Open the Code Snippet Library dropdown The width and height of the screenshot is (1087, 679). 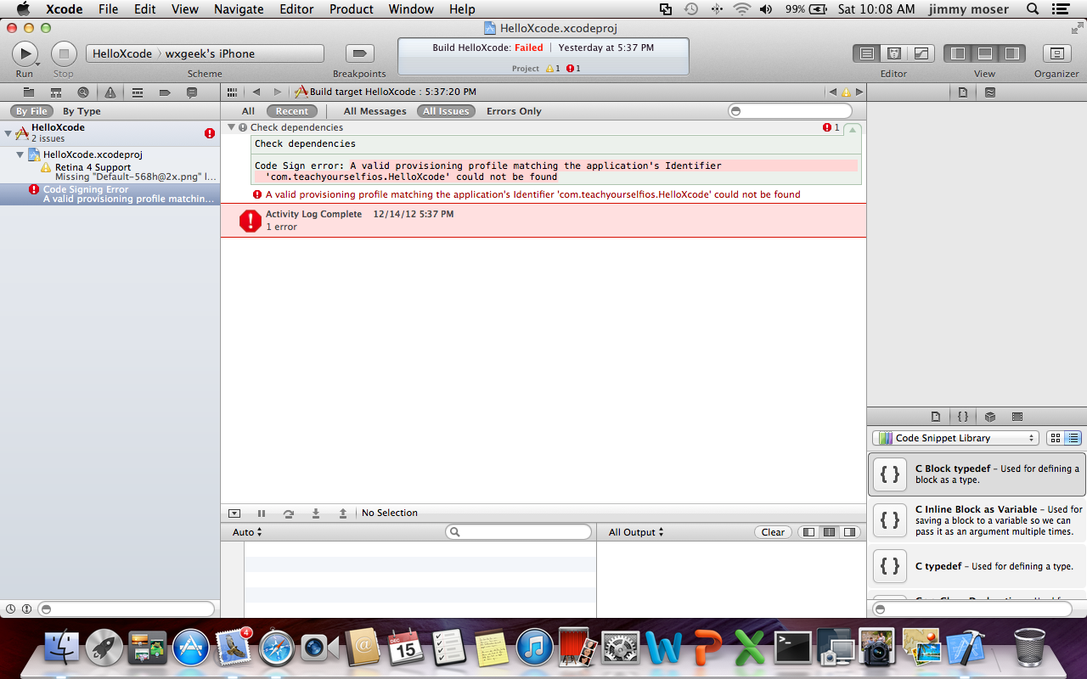[x=955, y=438]
